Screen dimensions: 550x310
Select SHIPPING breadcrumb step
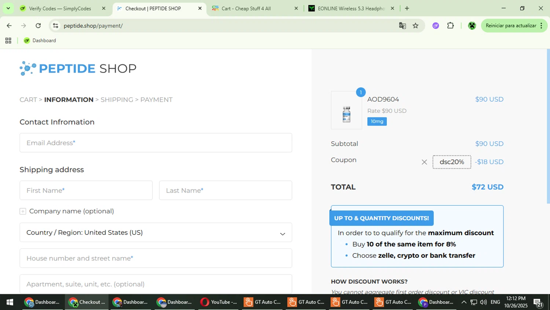point(117,100)
